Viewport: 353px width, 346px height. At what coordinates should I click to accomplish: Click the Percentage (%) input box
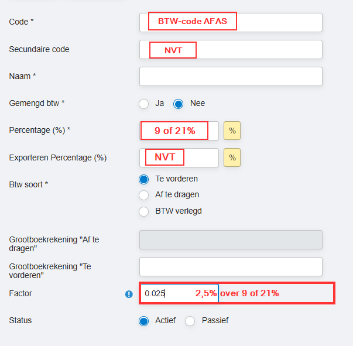coord(179,131)
